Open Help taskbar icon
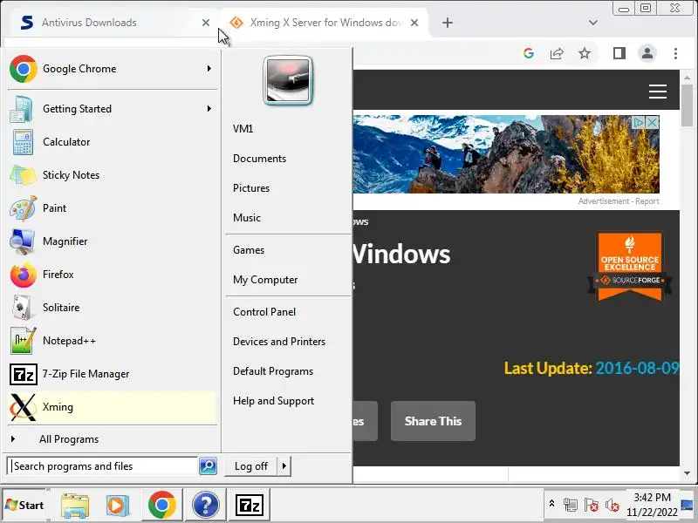The height and width of the screenshot is (523, 698). 205,505
